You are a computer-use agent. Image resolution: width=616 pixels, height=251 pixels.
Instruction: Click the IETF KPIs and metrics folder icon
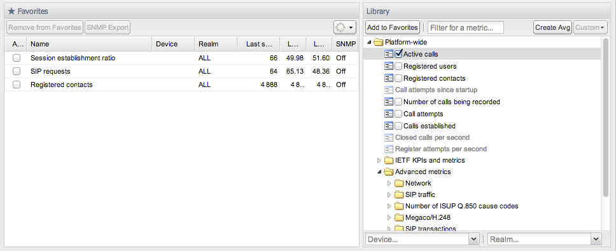click(389, 160)
